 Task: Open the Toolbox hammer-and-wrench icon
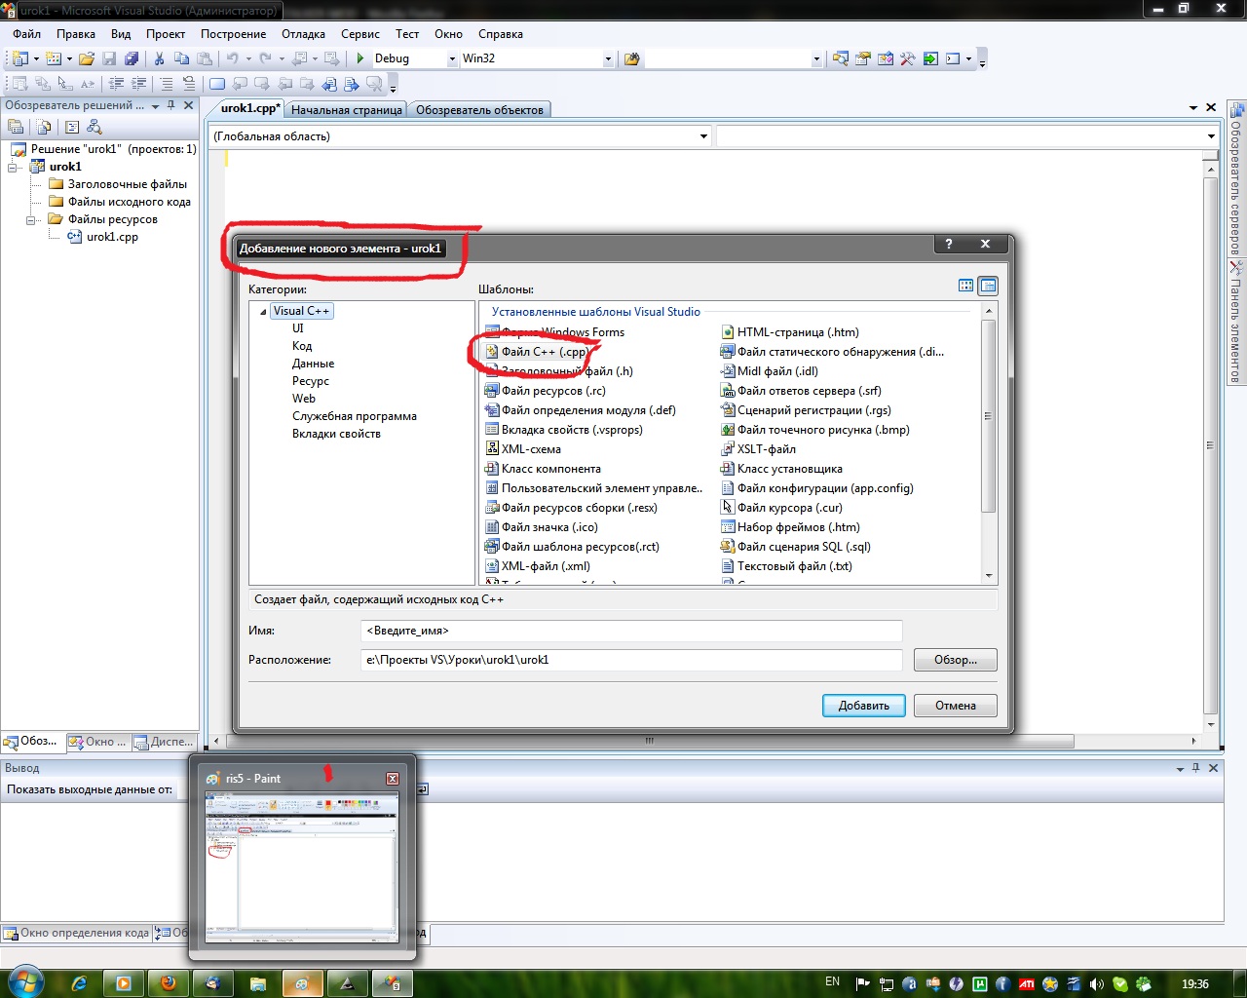908,58
